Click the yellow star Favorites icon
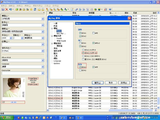This screenshot has height=120, width=160. [x=31, y=9]
